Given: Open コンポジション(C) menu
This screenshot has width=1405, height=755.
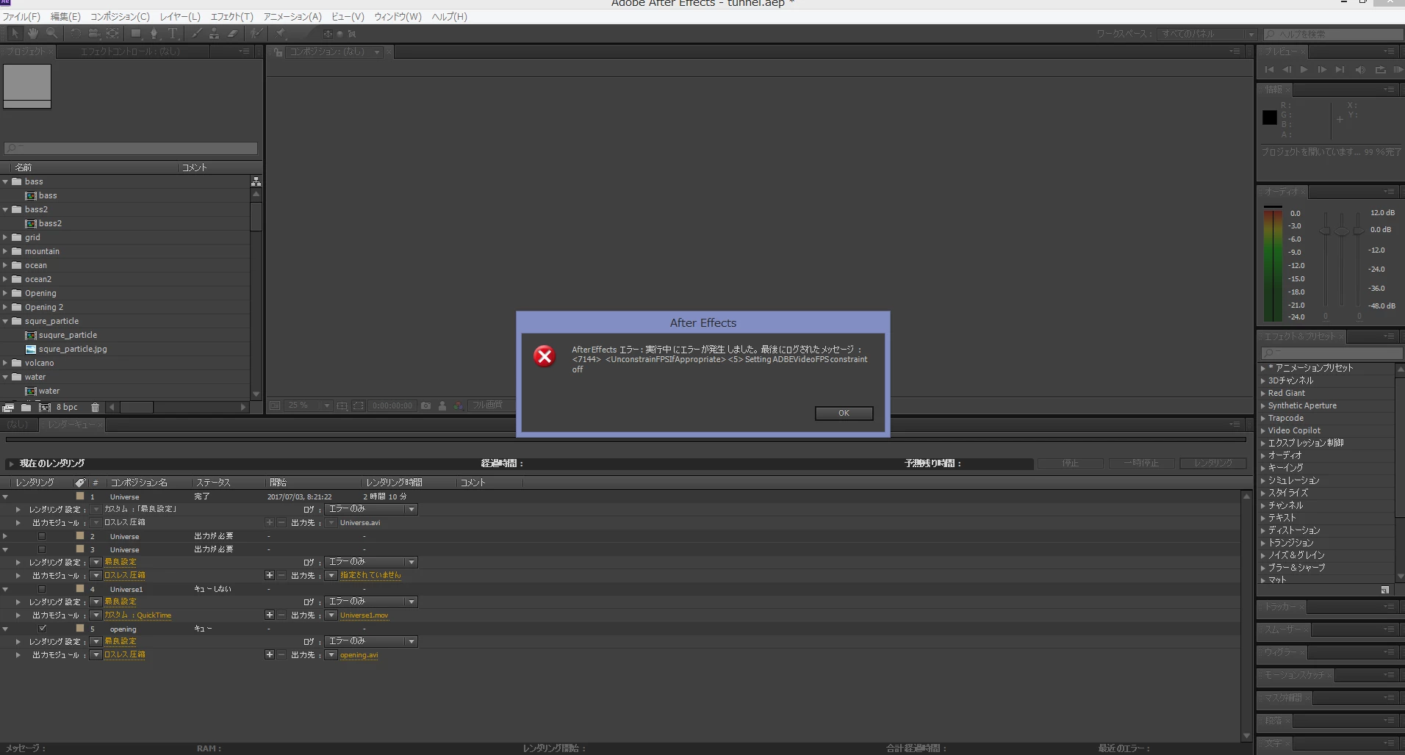Looking at the screenshot, I should [x=120, y=16].
